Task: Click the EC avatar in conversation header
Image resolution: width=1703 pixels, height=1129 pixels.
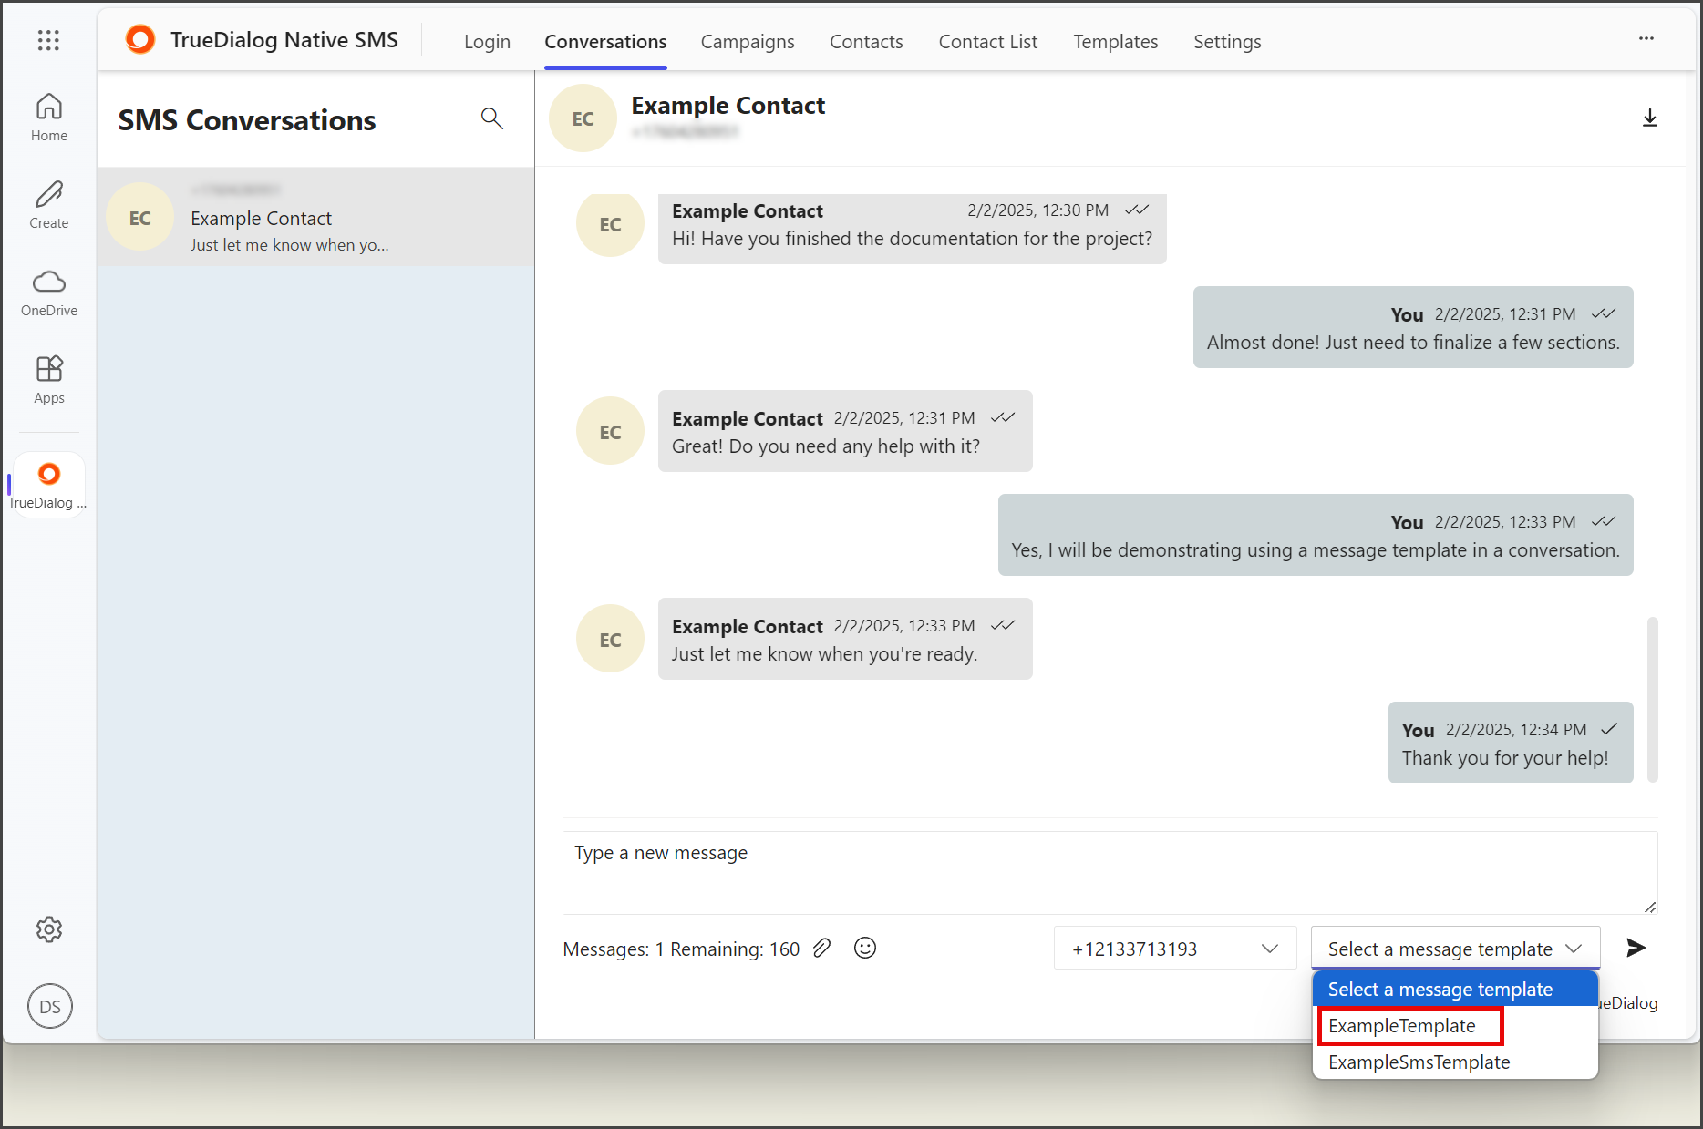Action: pos(583,118)
